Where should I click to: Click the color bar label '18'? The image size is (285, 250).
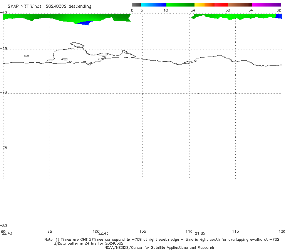coord(166,10)
